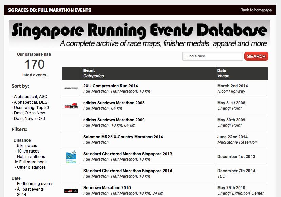Click the adidas Sundown Marathon 2008 logo
Image resolution: width=281 pixels, height=197 pixels.
pos(71,106)
